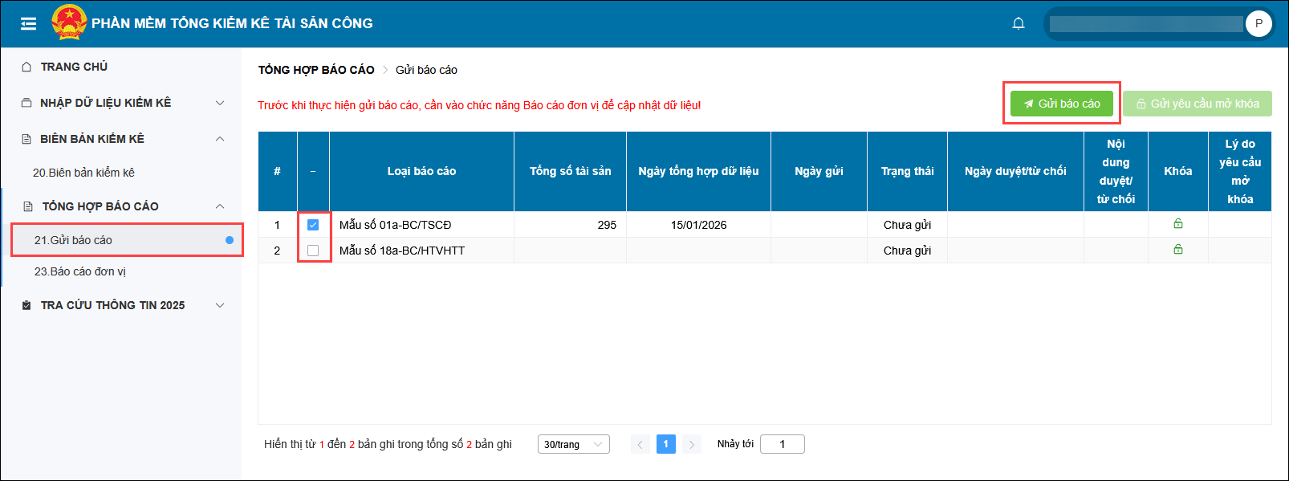This screenshot has width=1289, height=481.
Task: Open TRANG CHỦ in the sidebar
Action: [x=74, y=67]
